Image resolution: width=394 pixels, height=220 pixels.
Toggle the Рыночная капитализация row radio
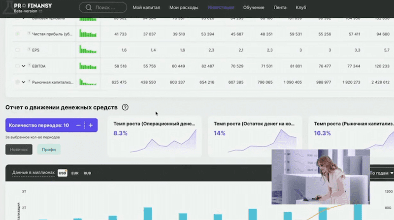17,82
